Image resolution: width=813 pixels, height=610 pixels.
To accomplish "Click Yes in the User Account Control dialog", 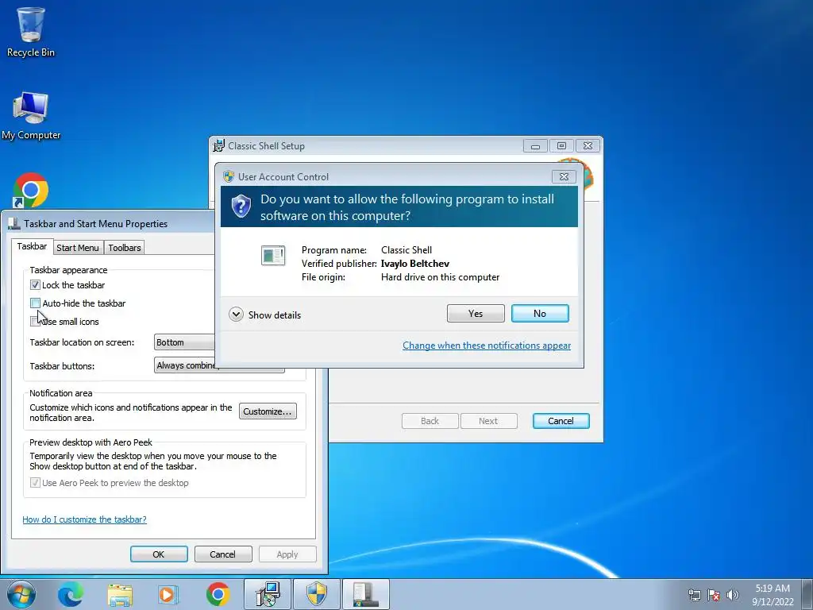I will pos(476,313).
